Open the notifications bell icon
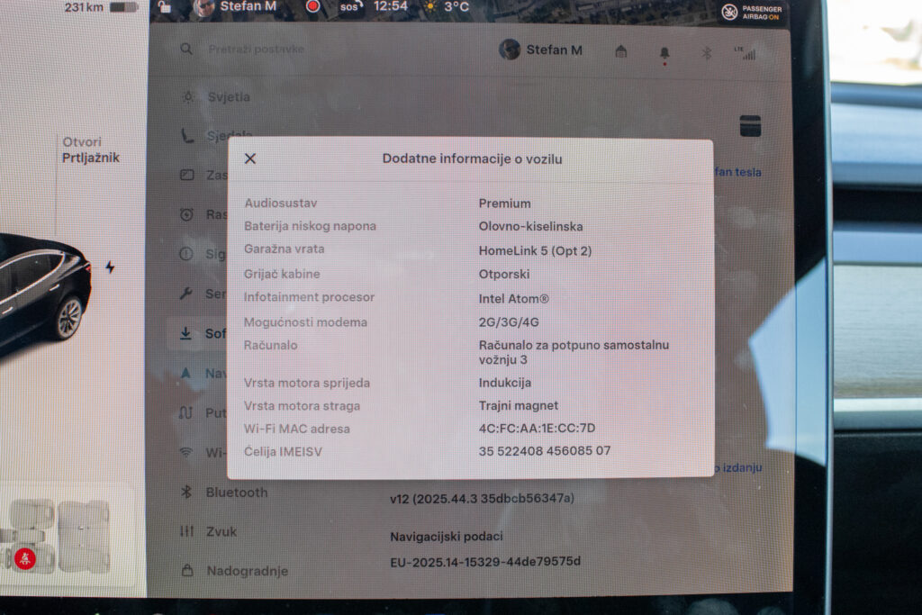The image size is (922, 615). click(x=664, y=53)
